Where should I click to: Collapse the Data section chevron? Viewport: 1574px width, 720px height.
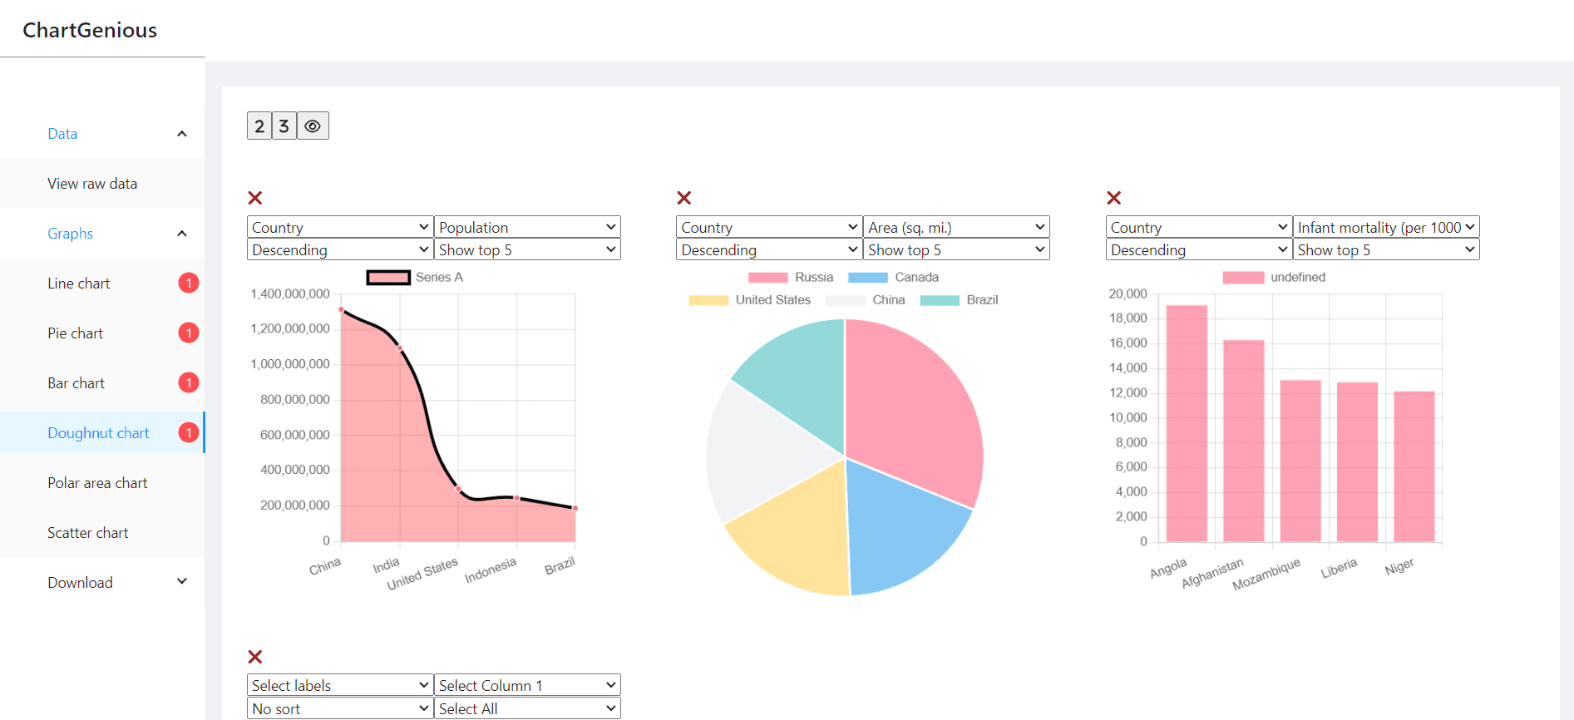(182, 134)
